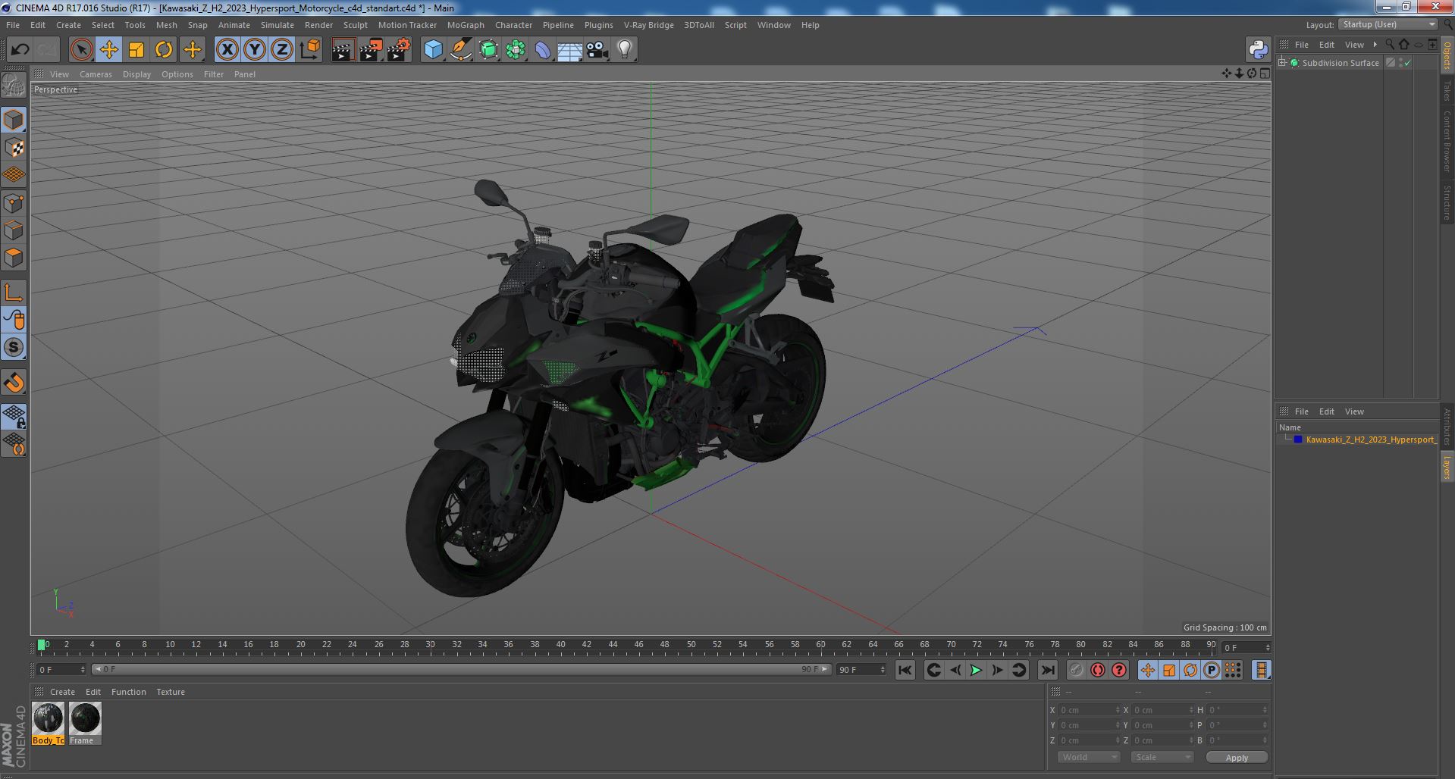
Task: Add Floor environment object icon
Action: (x=570, y=50)
